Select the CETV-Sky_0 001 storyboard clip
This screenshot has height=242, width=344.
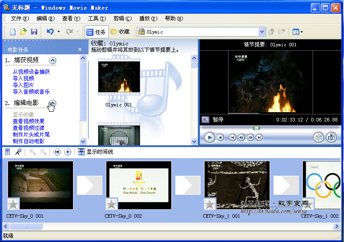coord(40,185)
